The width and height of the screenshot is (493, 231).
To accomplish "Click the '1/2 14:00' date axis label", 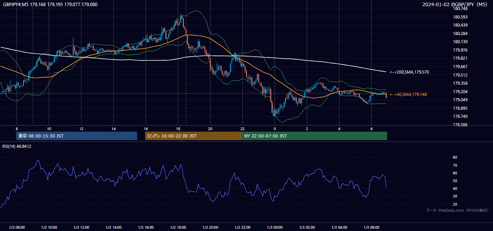I will 114,228.
